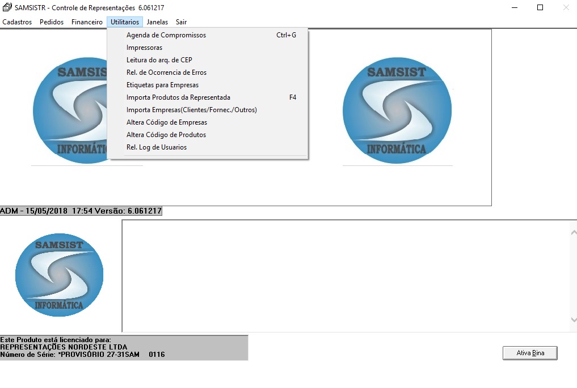Click the right SAMSIST Informática logo

pos(397,110)
